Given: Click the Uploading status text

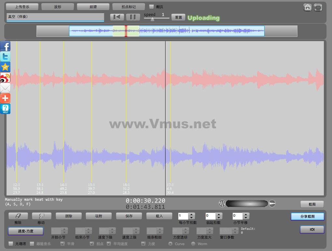Looking at the screenshot, I should point(204,18).
